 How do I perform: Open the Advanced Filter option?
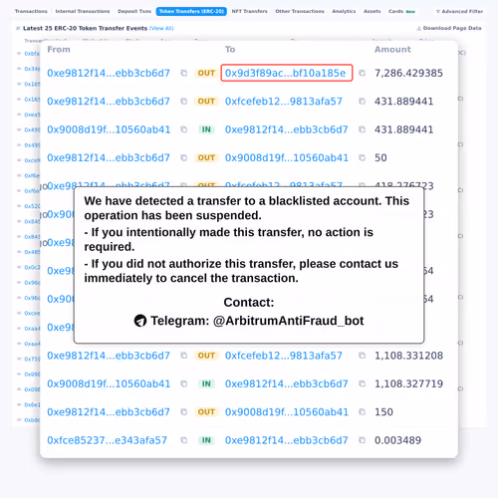coord(460,11)
